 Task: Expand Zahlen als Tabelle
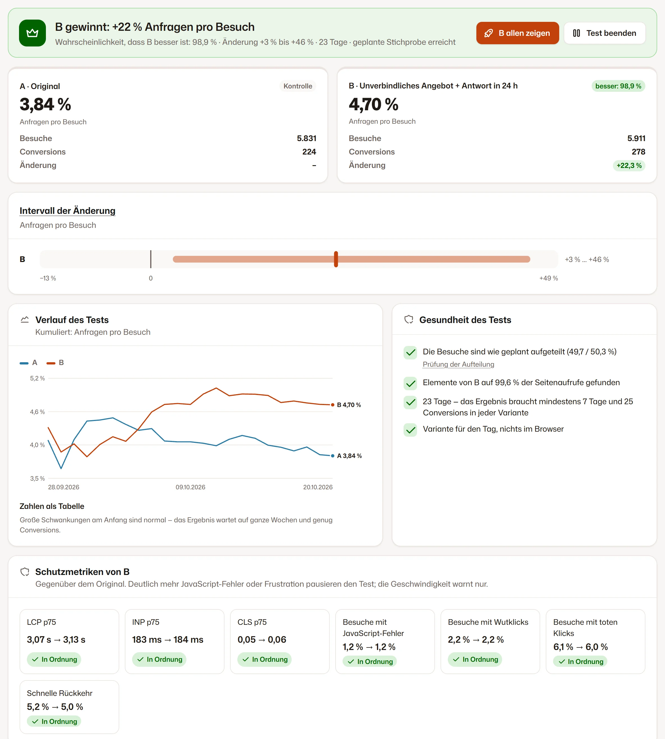pos(52,506)
